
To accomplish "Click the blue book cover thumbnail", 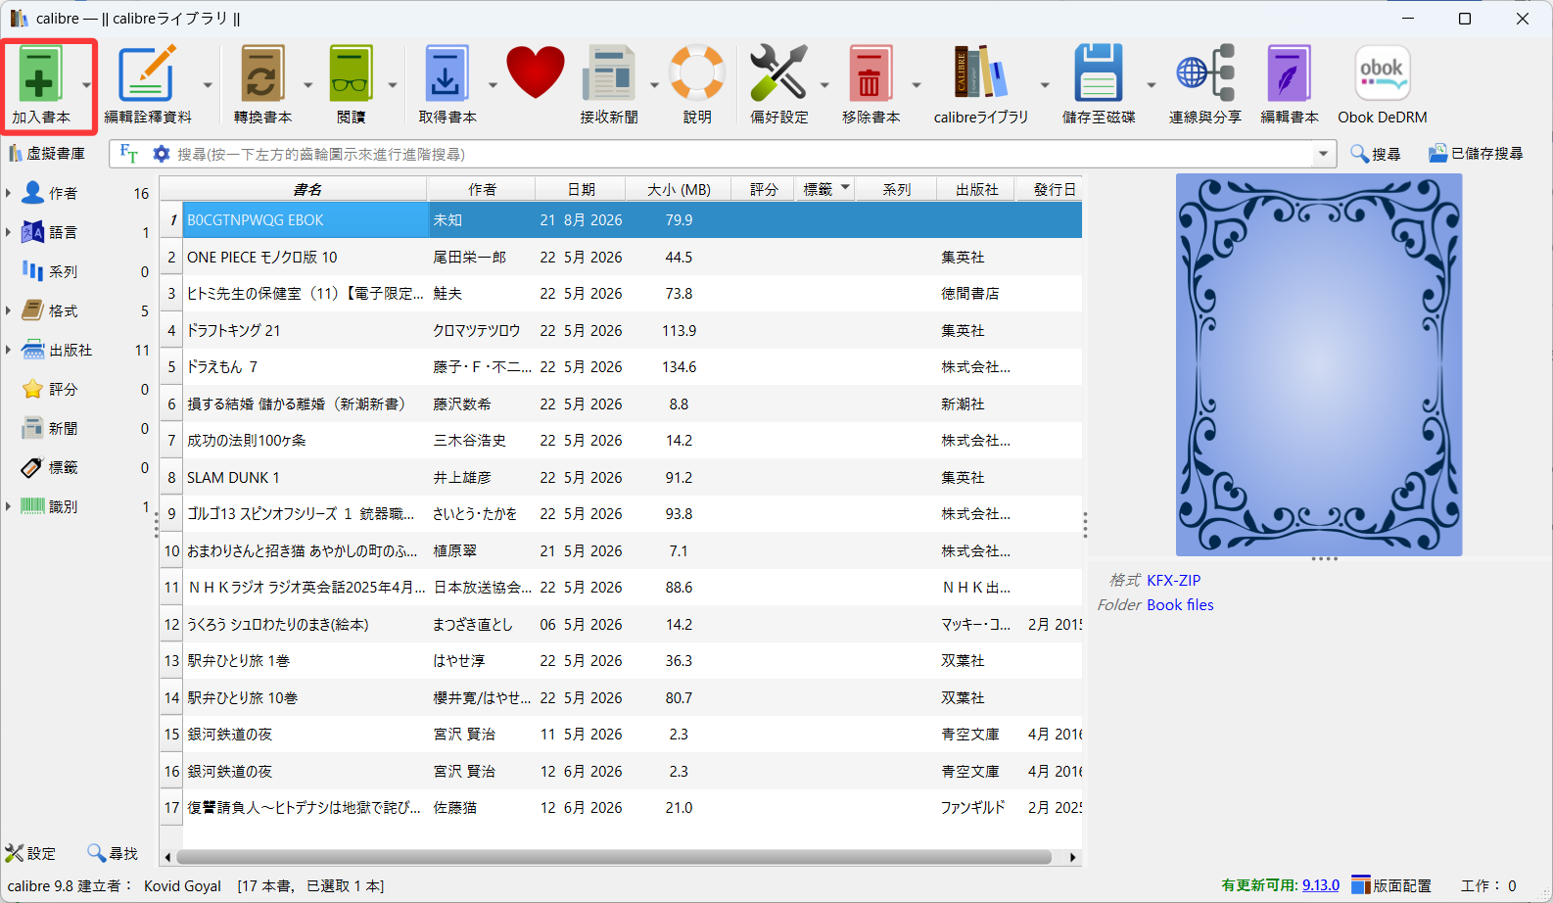I will tap(1318, 364).
